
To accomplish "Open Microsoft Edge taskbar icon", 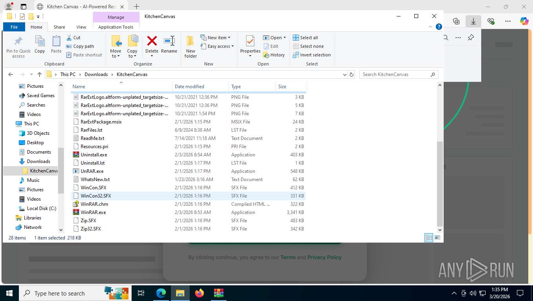I will pyautogui.click(x=161, y=293).
